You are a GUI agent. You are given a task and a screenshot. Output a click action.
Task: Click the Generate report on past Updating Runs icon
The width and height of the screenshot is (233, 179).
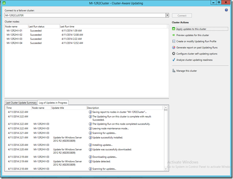174,47
